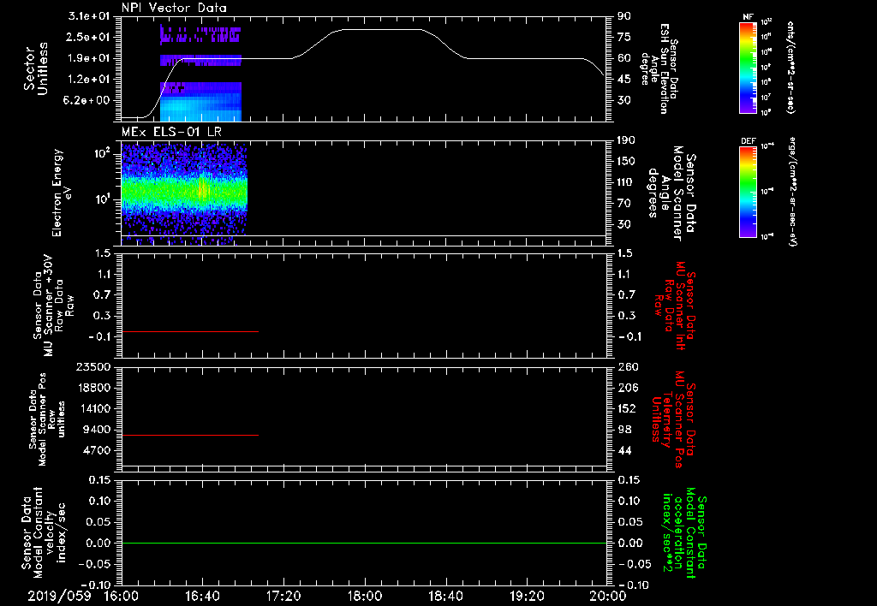Click the "45" sun elevation axis value
The height and width of the screenshot is (606, 877).
624,80
